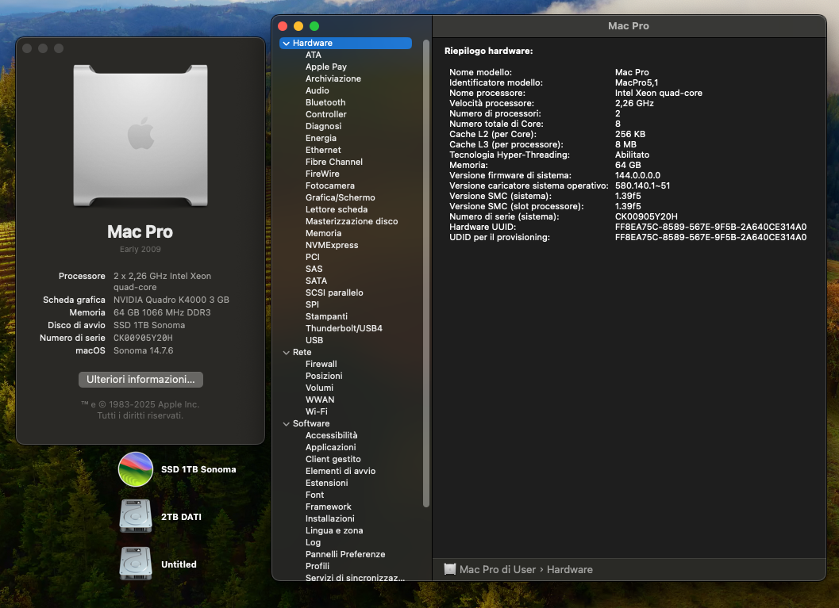Collapse the Hardware section chevron

(x=287, y=44)
